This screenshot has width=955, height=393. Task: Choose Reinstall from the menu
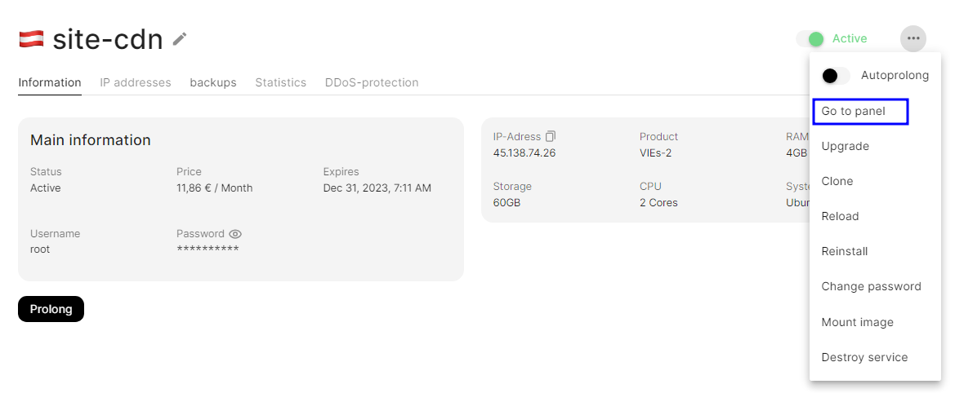coord(845,251)
